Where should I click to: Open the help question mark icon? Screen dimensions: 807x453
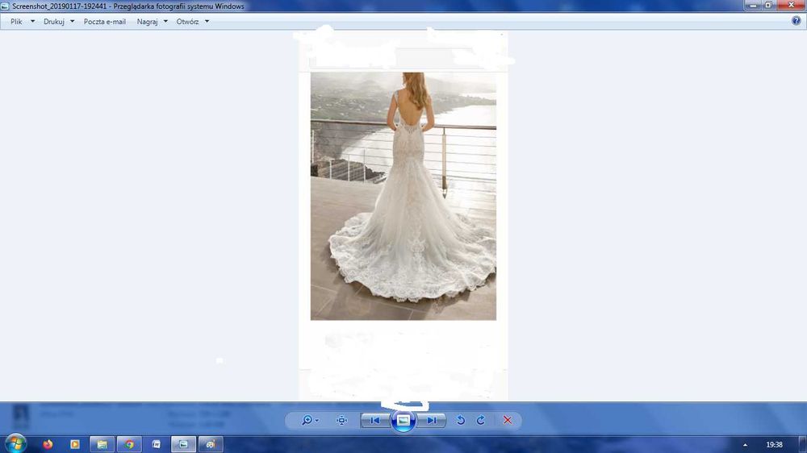click(797, 21)
